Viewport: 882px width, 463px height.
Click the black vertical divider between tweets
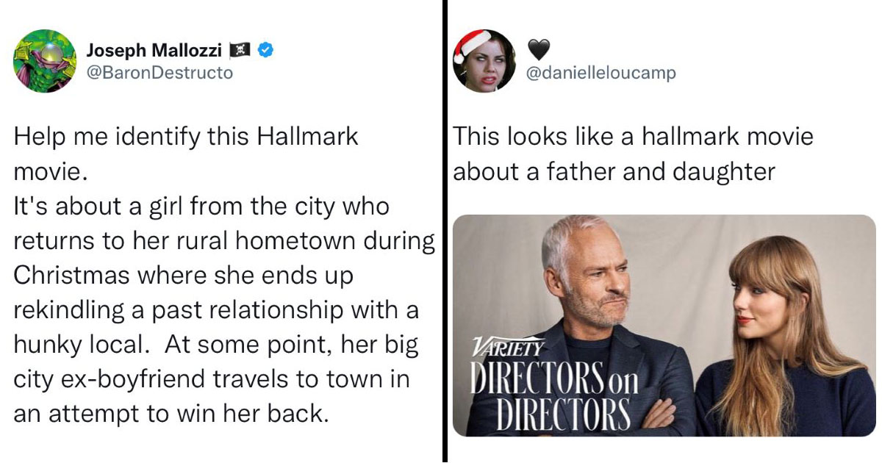click(x=445, y=232)
